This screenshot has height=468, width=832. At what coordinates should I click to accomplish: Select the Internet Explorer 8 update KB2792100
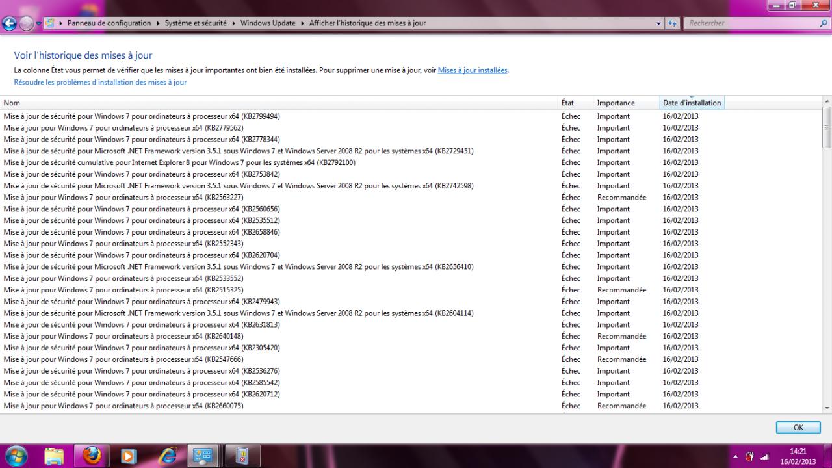(x=411, y=162)
